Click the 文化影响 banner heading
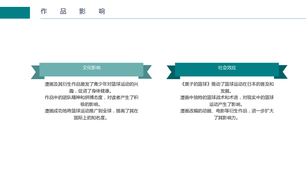Image resolution: width=306 pixels, height=172 pixels. pyautogui.click(x=91, y=68)
